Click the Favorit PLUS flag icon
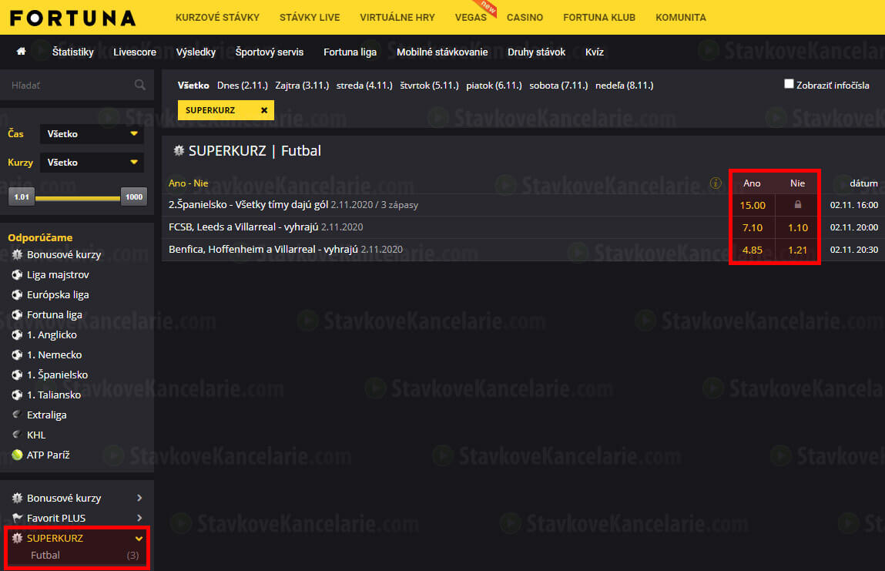Viewport: 885px width, 571px height. point(17,518)
